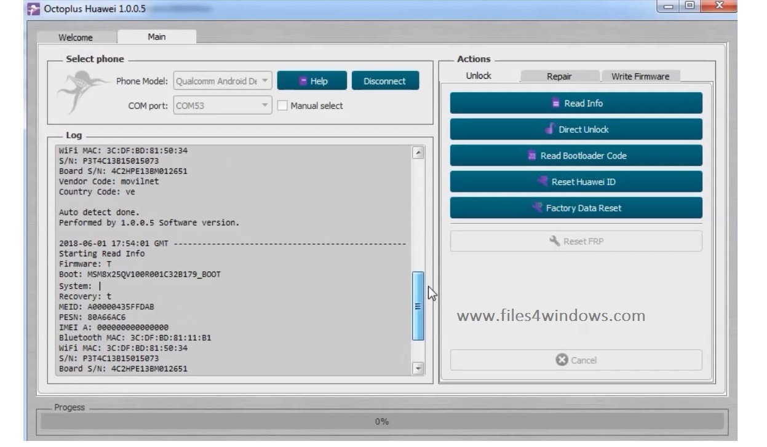The image size is (767, 447).
Task: Click Read Bootloader Code button
Action: (x=576, y=156)
